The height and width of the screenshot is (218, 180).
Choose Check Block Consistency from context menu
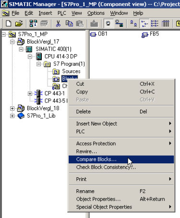(x=121, y=167)
